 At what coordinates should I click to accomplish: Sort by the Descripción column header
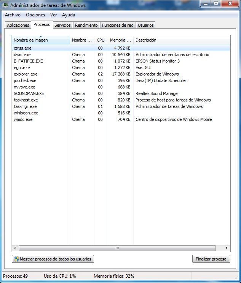click(182, 40)
